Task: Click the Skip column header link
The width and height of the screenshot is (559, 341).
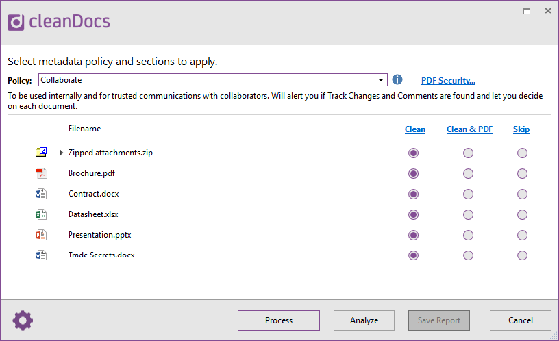Action: [x=521, y=129]
